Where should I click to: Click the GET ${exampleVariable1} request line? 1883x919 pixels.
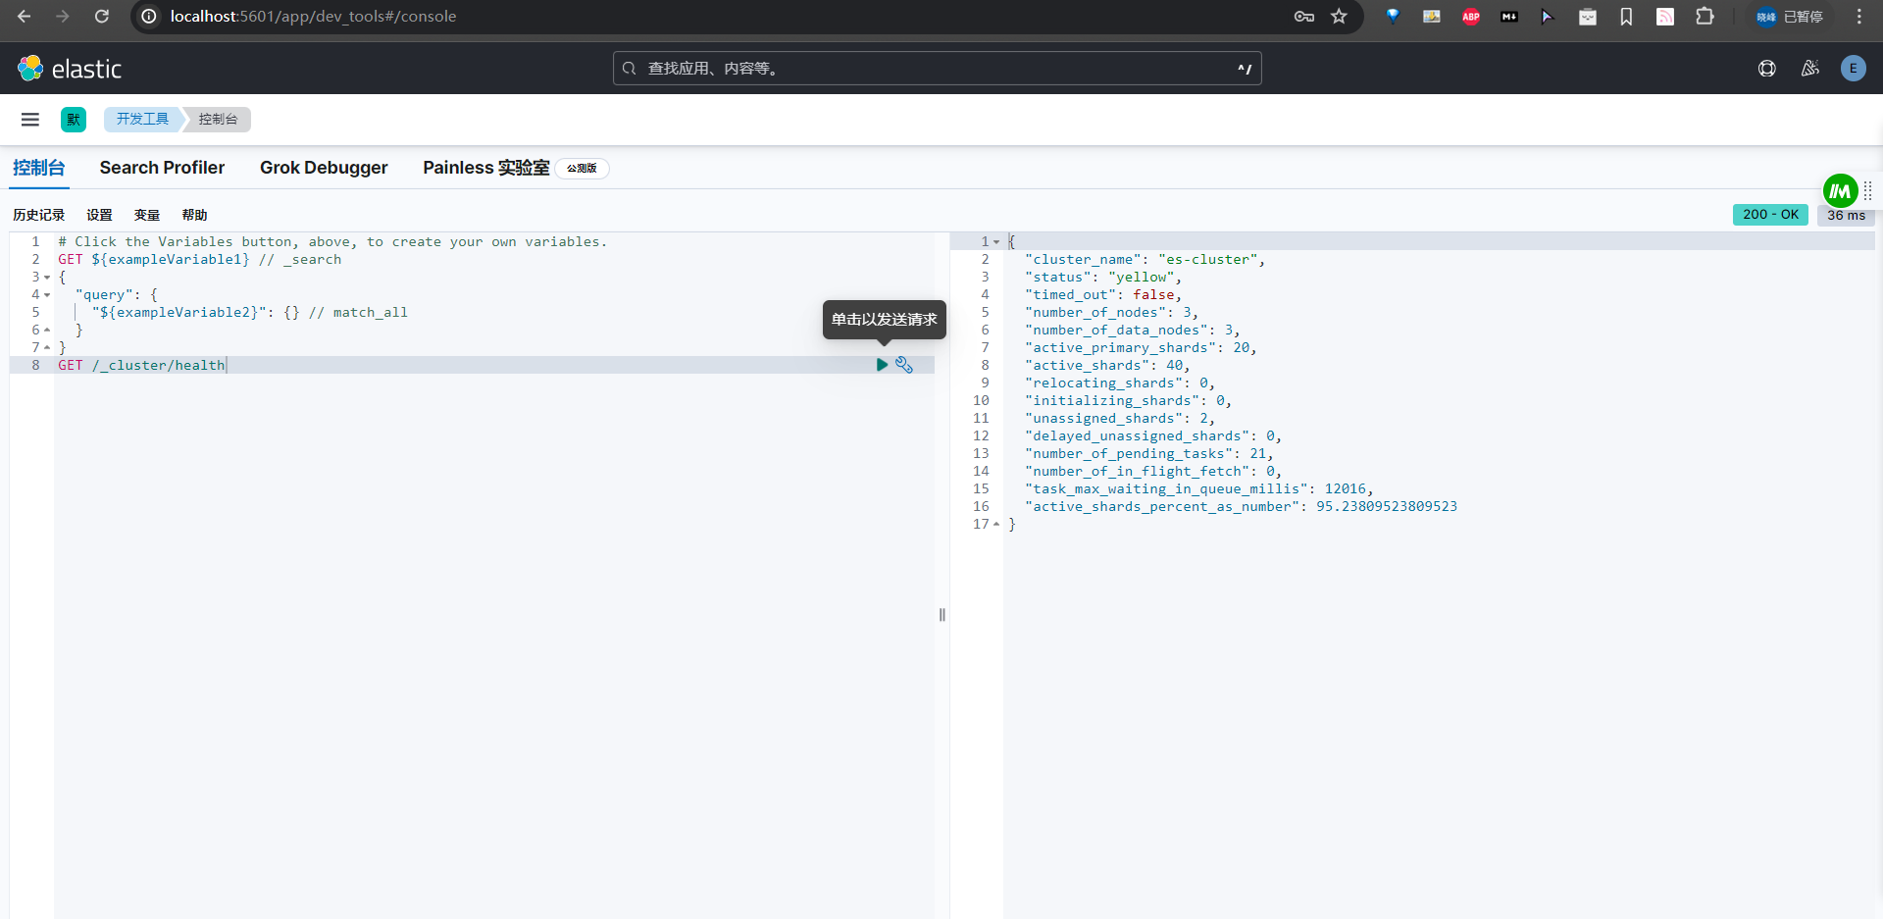click(x=199, y=260)
